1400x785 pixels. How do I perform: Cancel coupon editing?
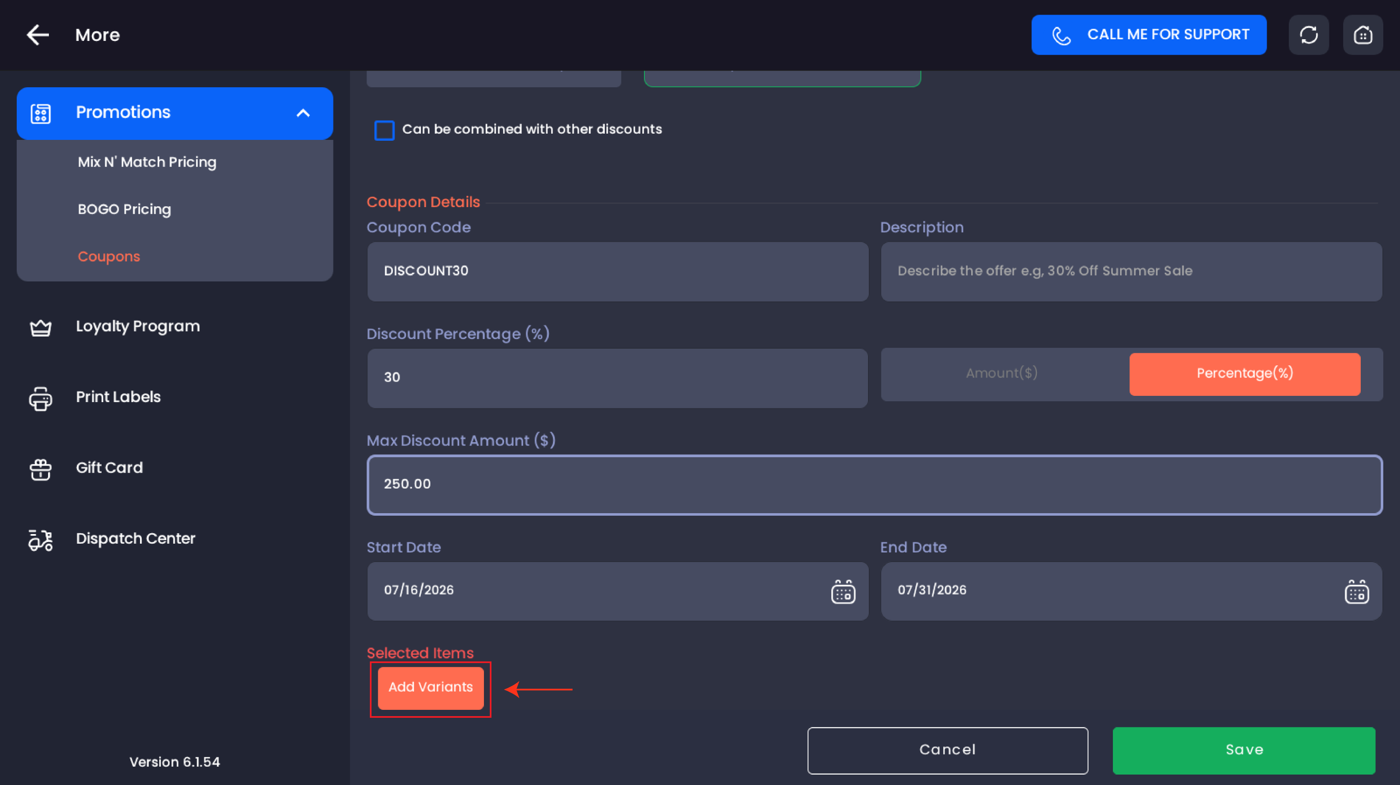[947, 750]
